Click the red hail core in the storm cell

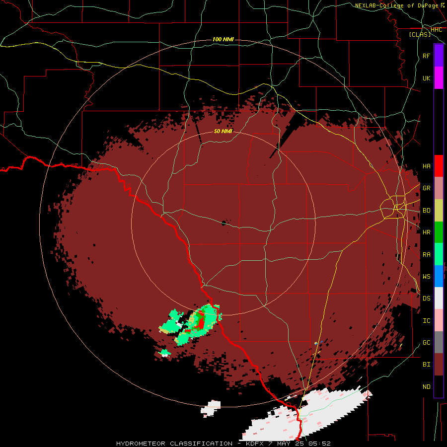click(x=201, y=323)
